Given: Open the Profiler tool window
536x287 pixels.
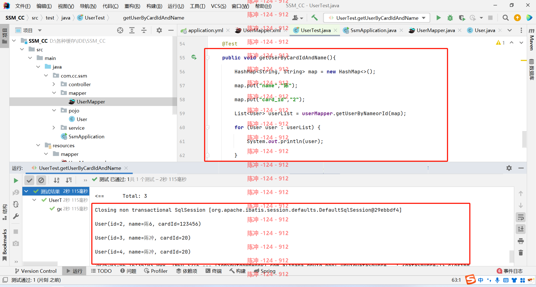Looking at the screenshot, I should [x=156, y=271].
